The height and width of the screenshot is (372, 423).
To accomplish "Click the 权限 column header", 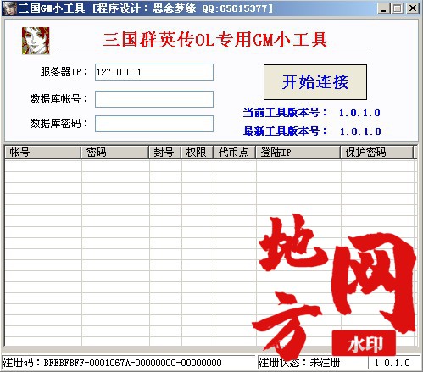I will coord(198,153).
